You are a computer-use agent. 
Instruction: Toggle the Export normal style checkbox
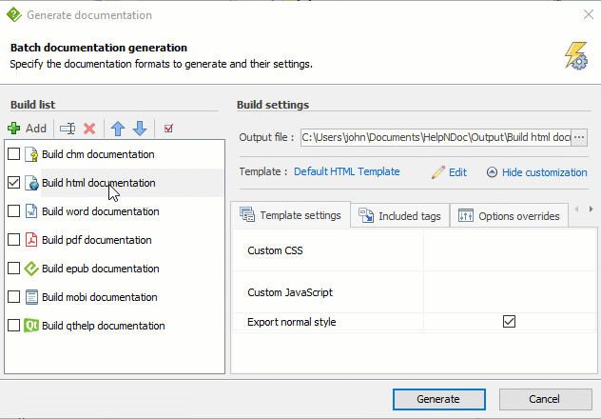click(x=509, y=322)
